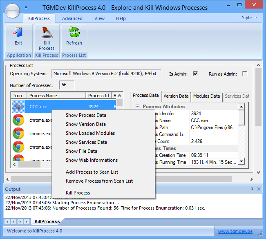Image resolution: width=266 pixels, height=239 pixels.
Task: Enable the Run as Admin checkbox
Action: pos(245,74)
